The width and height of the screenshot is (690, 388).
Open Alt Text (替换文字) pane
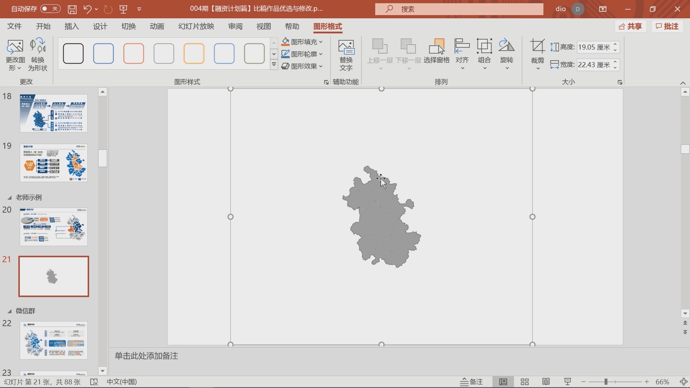(346, 55)
